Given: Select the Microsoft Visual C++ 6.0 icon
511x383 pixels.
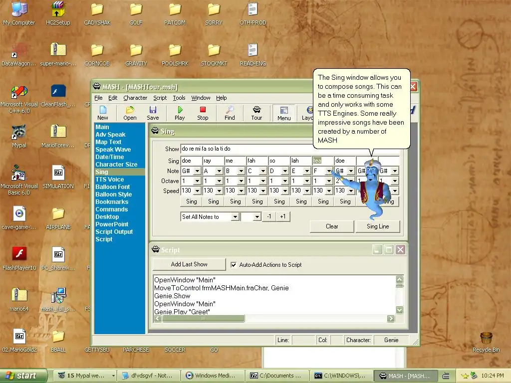Looking at the screenshot, I should point(19,99).
